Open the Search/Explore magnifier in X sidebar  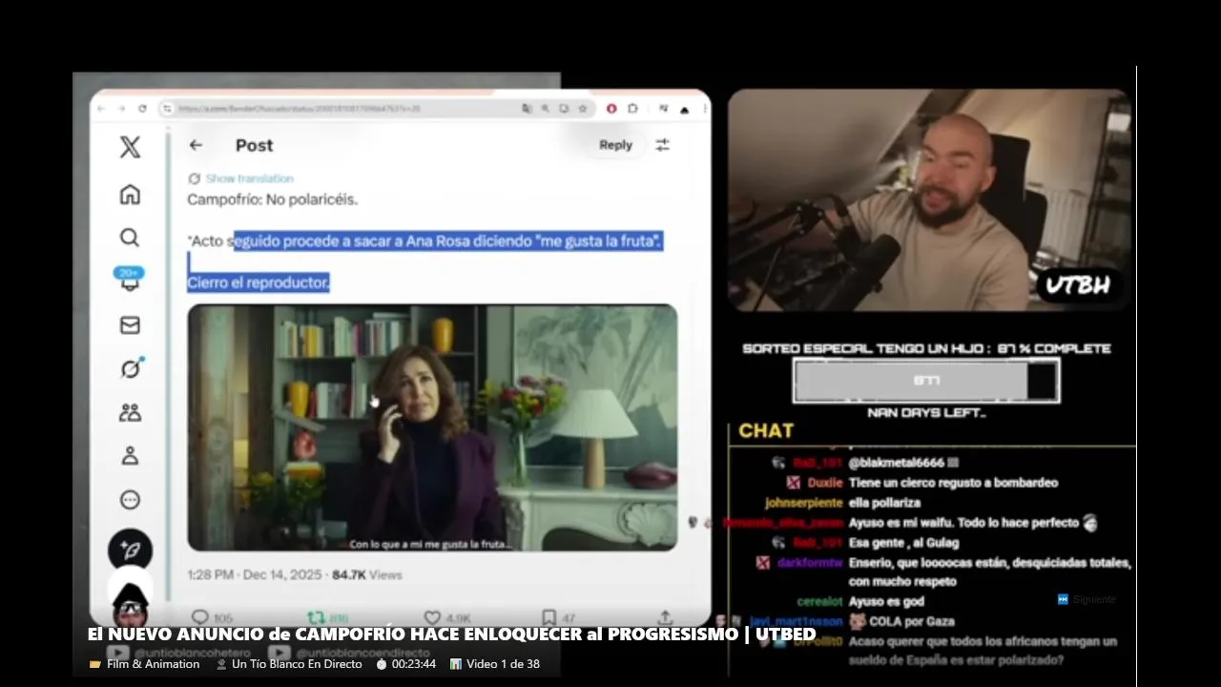[130, 238]
